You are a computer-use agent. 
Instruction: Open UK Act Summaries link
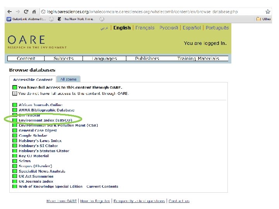(x=36, y=176)
